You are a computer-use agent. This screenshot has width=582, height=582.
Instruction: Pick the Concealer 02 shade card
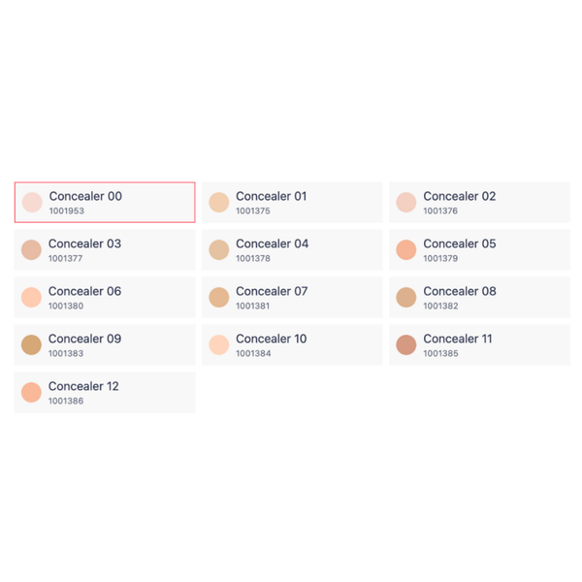pyautogui.click(x=479, y=203)
